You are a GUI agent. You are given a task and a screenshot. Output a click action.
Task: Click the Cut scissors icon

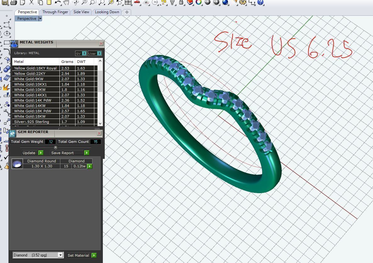[31, 3]
